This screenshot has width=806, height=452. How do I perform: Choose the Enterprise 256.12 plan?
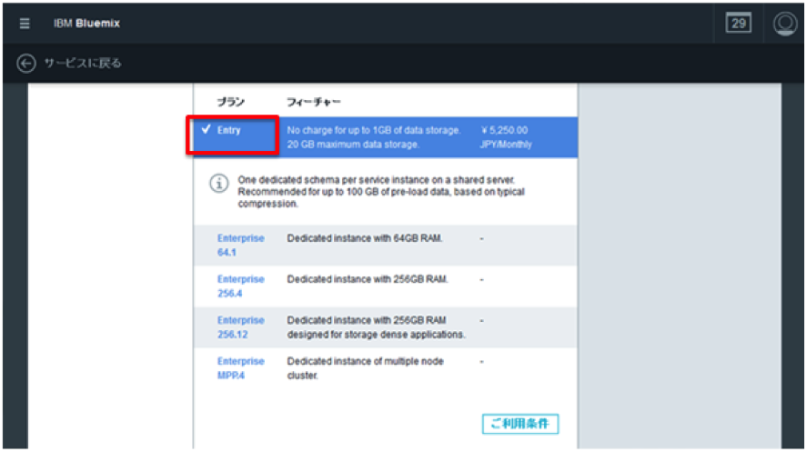tap(240, 327)
